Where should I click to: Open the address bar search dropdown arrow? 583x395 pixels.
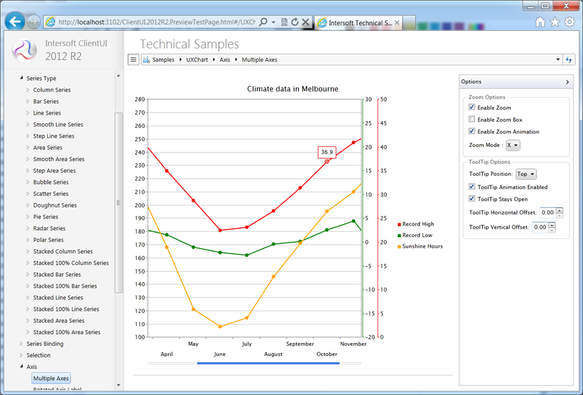pos(274,22)
